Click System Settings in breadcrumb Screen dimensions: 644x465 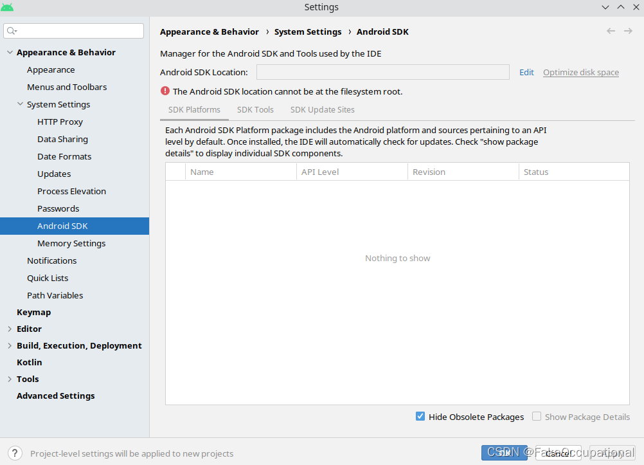(308, 32)
